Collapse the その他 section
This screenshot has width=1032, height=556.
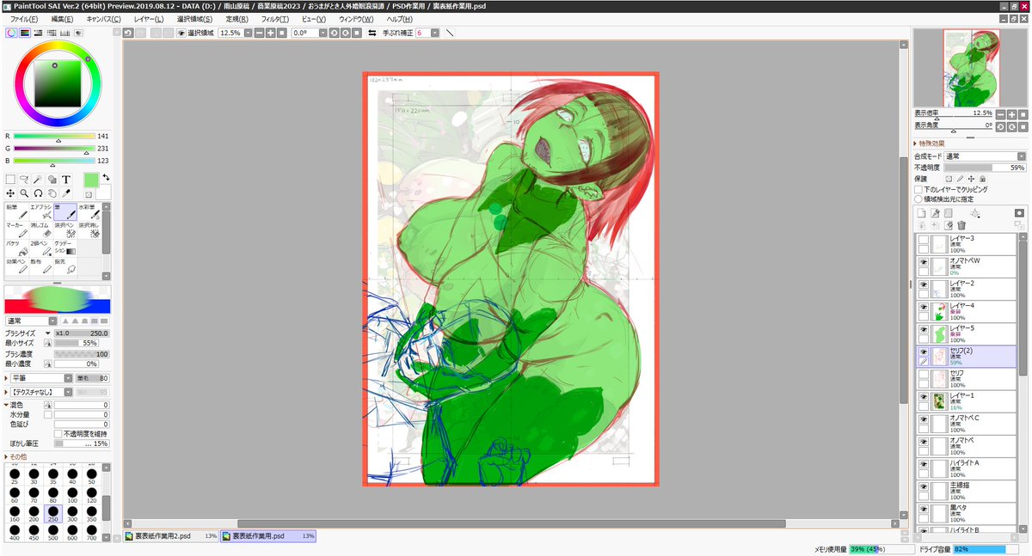pos(15,456)
